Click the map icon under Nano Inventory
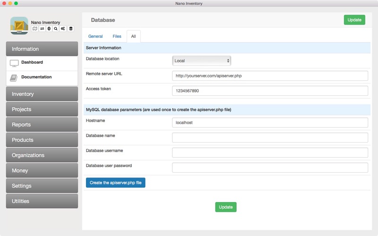The height and width of the screenshot is (236, 378). point(35,29)
